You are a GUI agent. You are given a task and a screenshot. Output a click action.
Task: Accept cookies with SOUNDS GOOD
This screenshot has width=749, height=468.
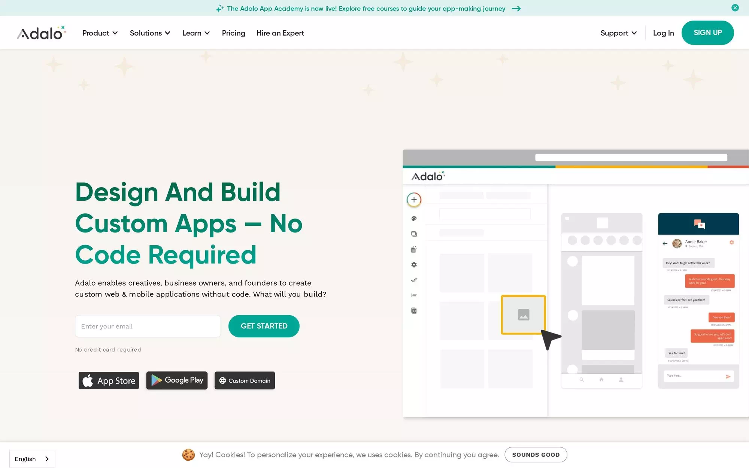536,455
